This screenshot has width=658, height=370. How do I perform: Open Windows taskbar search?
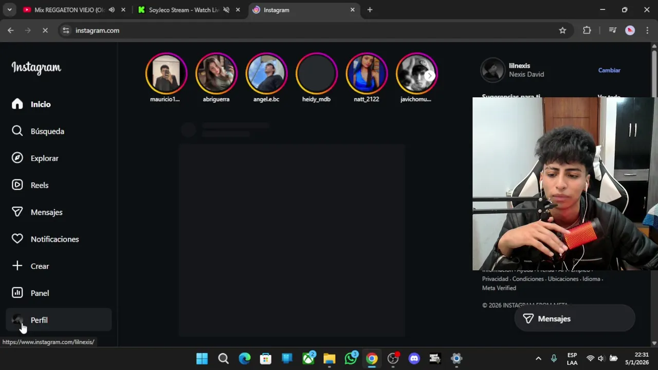[223, 358]
